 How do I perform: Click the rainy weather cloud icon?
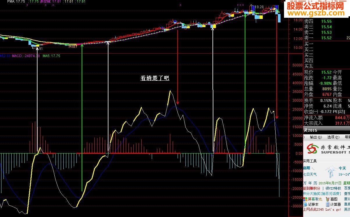[331, 172]
